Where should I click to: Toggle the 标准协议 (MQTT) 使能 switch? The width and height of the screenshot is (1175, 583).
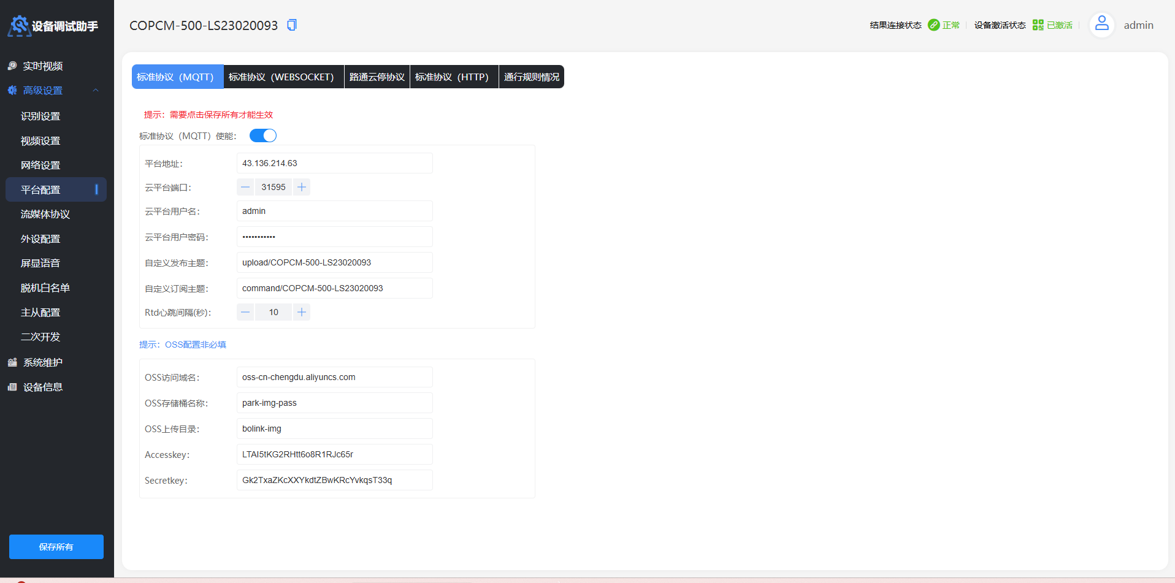pyautogui.click(x=263, y=135)
